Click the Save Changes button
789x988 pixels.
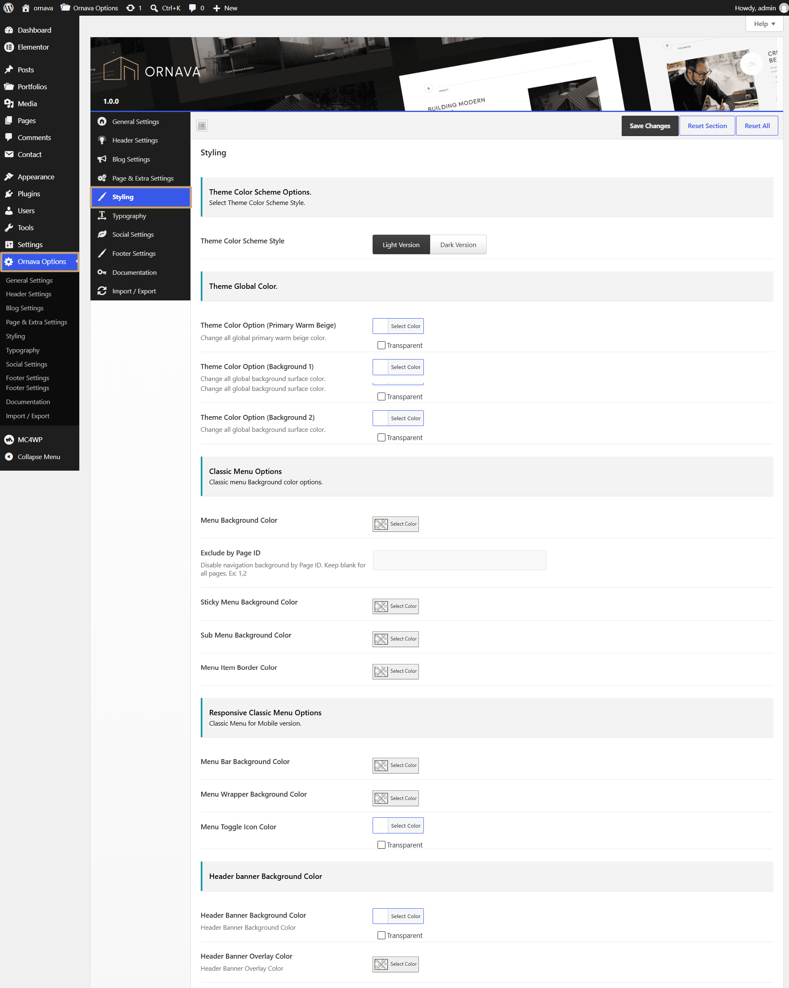coord(650,126)
